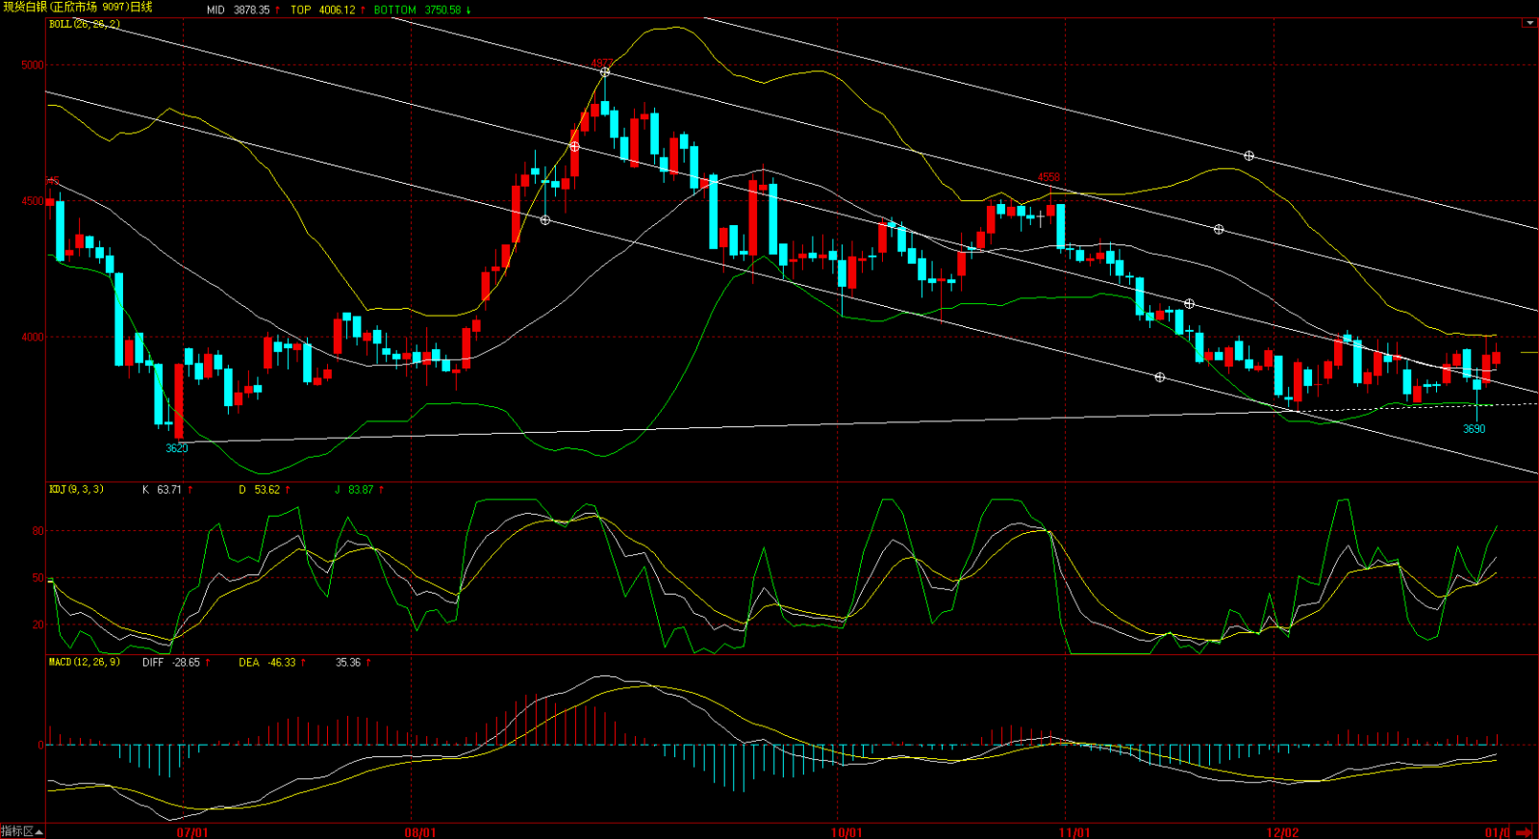Click the KDJ 20 level label
1539x839 pixels.
pos(38,624)
